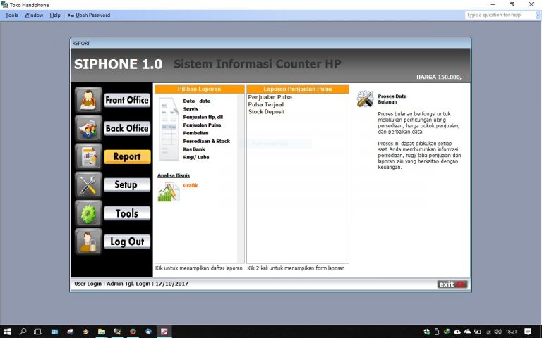Open the Windows Start menu
542x338 pixels.
(x=7, y=332)
